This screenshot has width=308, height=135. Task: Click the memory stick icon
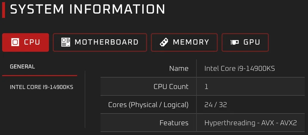pyautogui.click(x=163, y=42)
